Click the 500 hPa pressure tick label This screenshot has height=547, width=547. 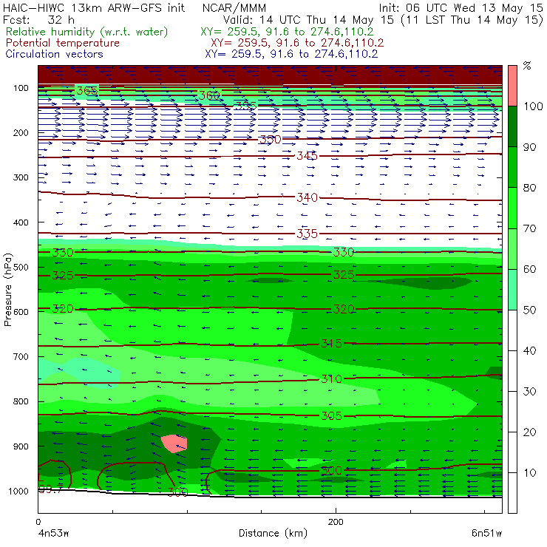click(x=21, y=267)
